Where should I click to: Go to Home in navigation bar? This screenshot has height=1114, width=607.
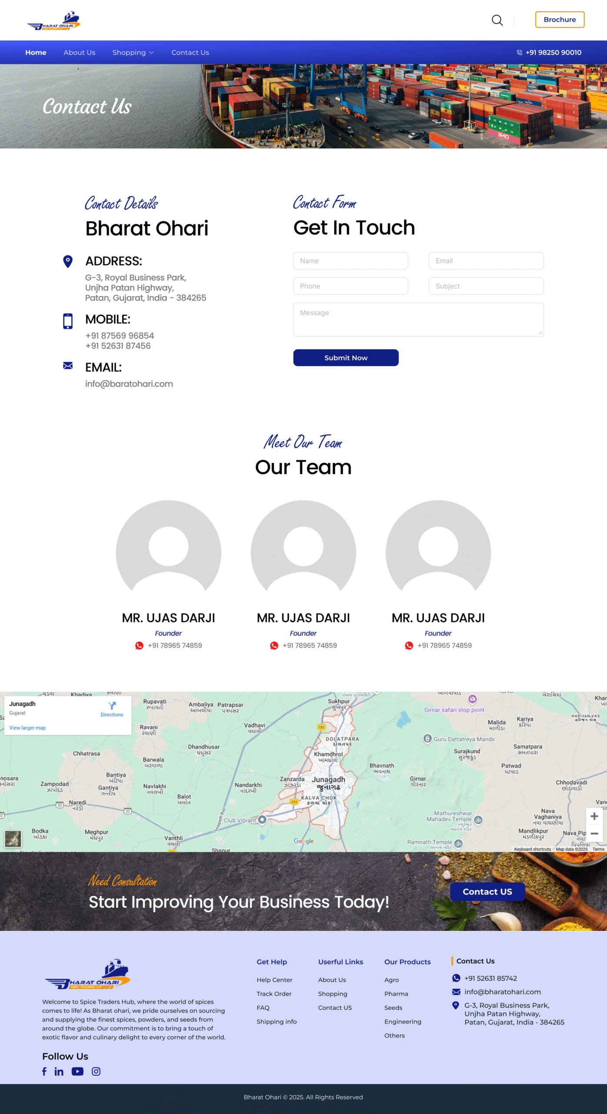36,52
